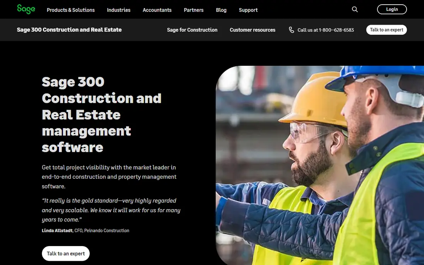Open the Partners menu
This screenshot has height=265, width=424.
(x=193, y=10)
